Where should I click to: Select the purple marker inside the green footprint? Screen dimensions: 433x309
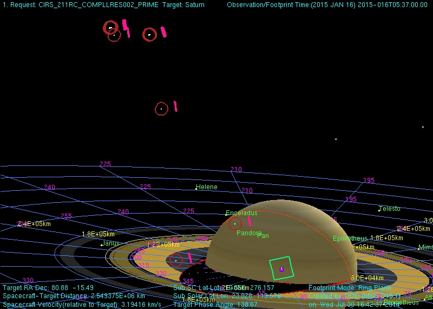point(281,269)
